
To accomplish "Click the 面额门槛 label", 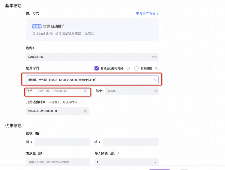I will pos(33,133).
